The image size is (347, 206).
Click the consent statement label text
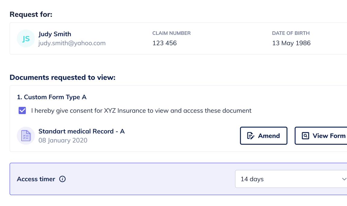point(141,111)
